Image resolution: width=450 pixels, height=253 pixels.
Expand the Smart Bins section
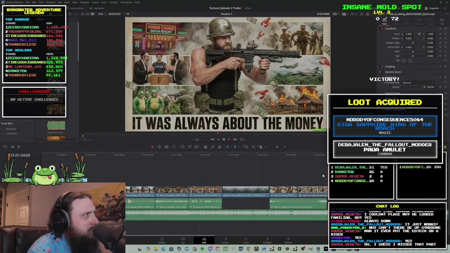tap(7, 123)
